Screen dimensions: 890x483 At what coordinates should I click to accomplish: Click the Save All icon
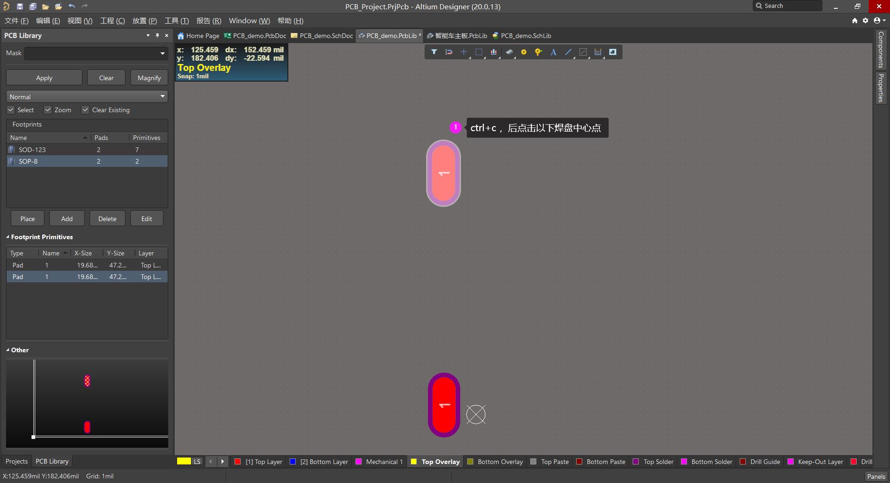(x=33, y=6)
